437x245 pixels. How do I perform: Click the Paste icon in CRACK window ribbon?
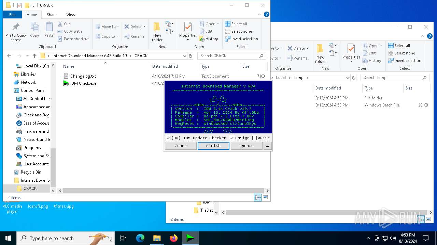[49, 30]
